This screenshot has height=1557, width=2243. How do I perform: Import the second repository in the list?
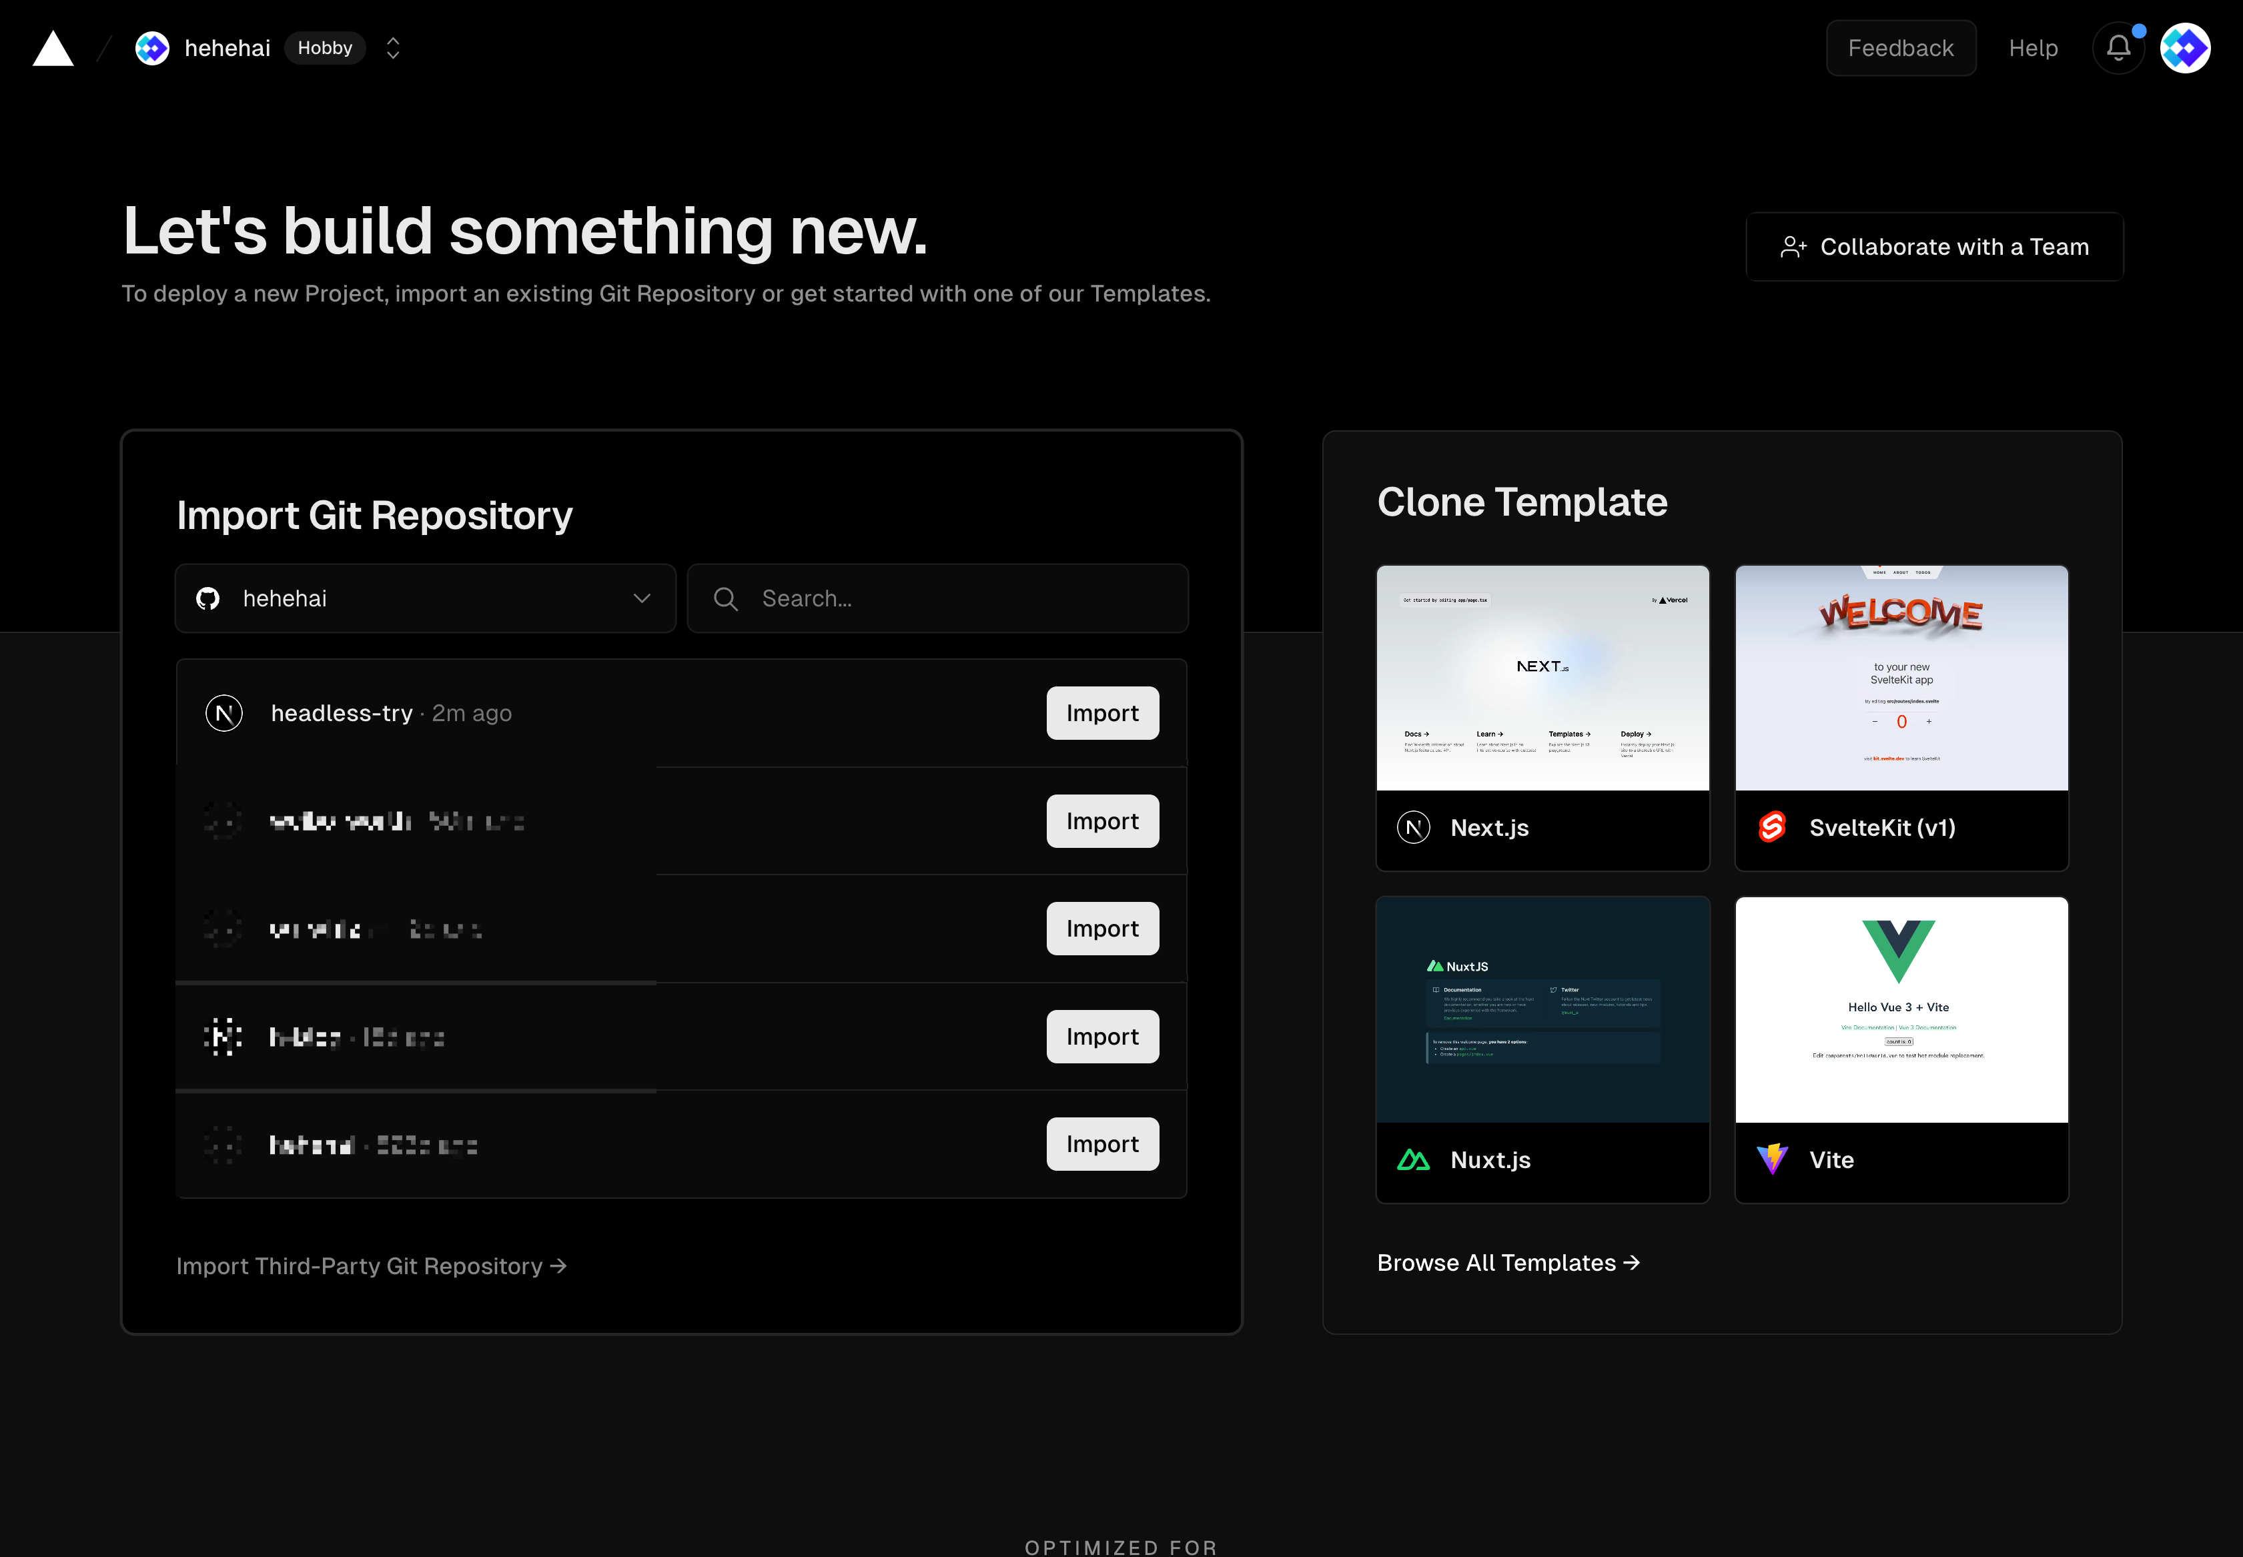click(1102, 821)
